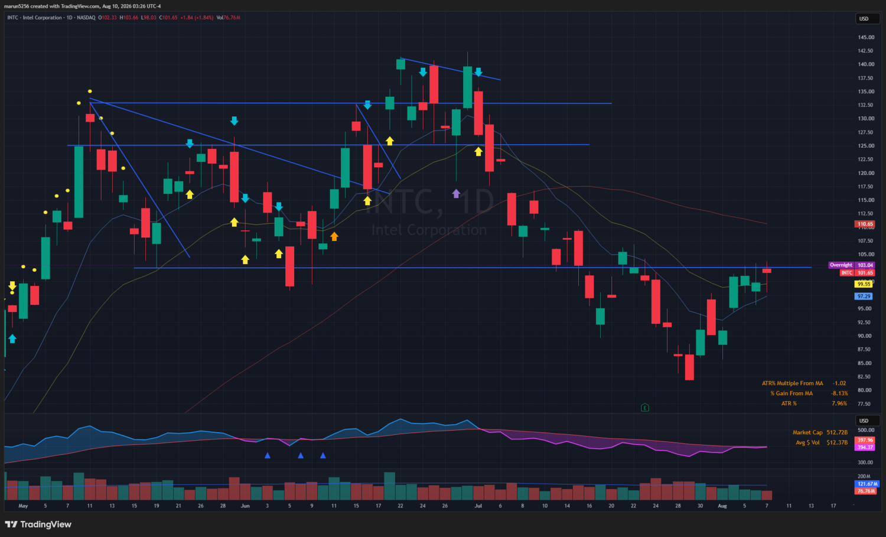Viewport: 886px width, 537px height.
Task: Select the high value H103.66 in legend
Action: [129, 18]
